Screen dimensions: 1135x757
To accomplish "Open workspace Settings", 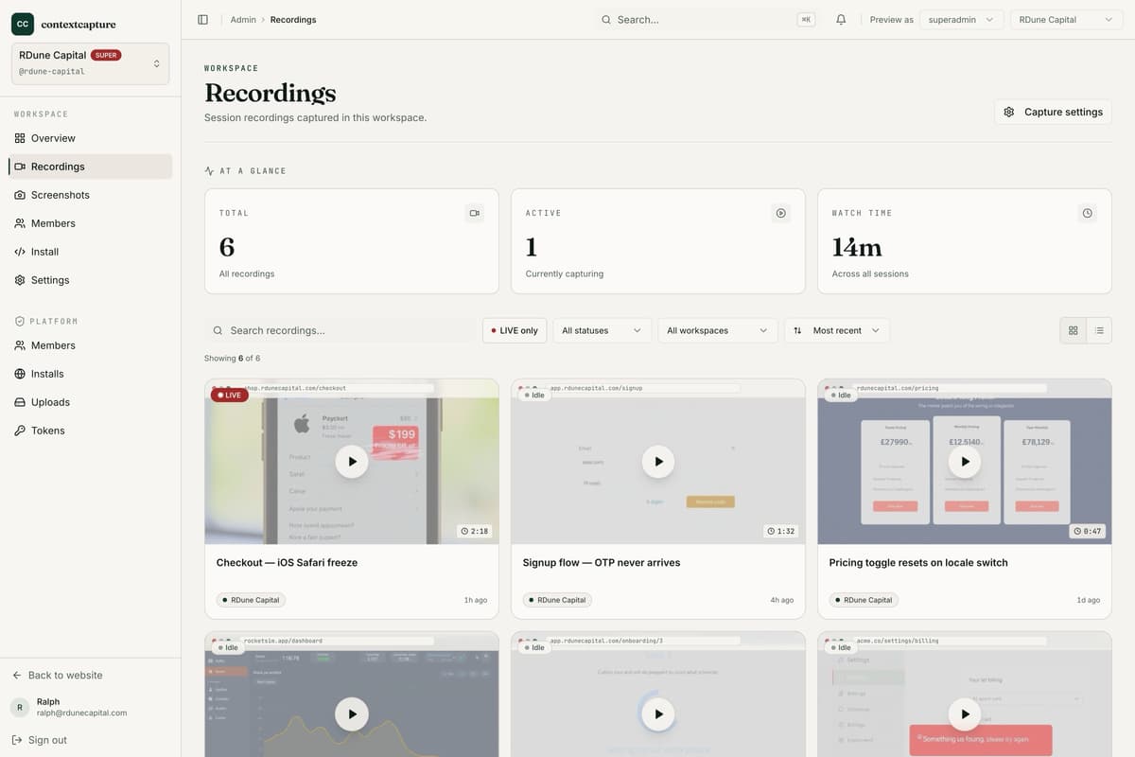I will (91, 280).
